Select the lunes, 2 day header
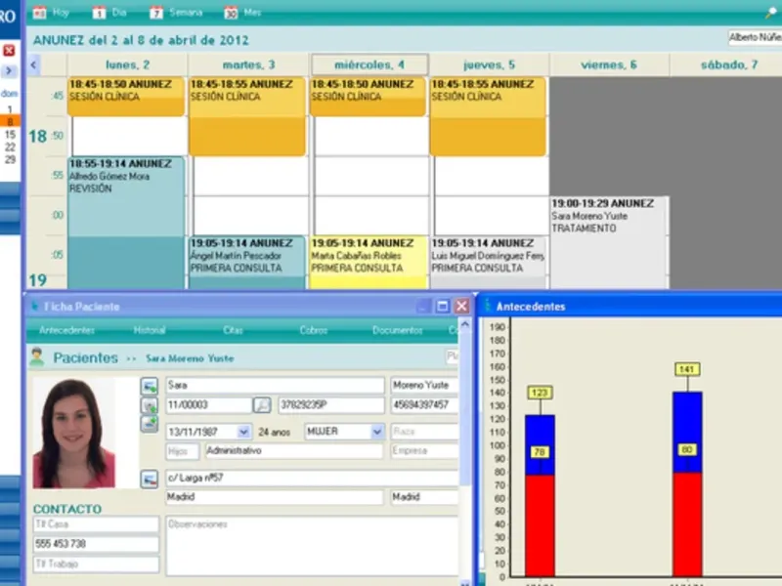The image size is (782, 586). click(127, 64)
